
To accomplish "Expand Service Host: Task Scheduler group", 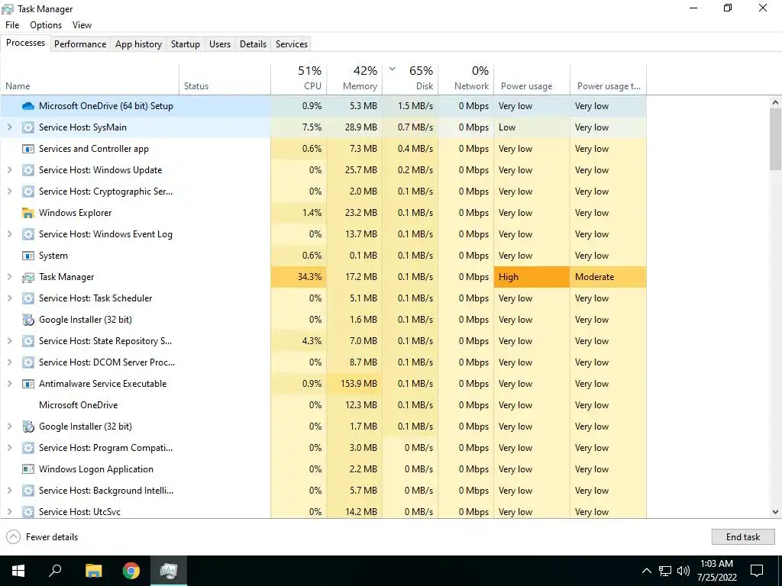I will coord(9,298).
